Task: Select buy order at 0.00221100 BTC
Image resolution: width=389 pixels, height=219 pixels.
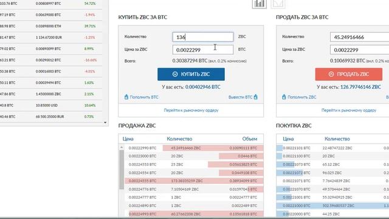Action: (332, 156)
